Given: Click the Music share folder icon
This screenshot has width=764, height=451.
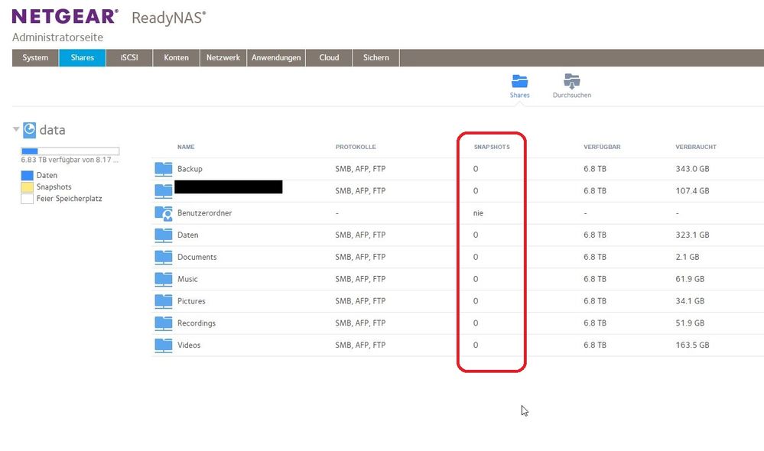Looking at the screenshot, I should point(164,279).
